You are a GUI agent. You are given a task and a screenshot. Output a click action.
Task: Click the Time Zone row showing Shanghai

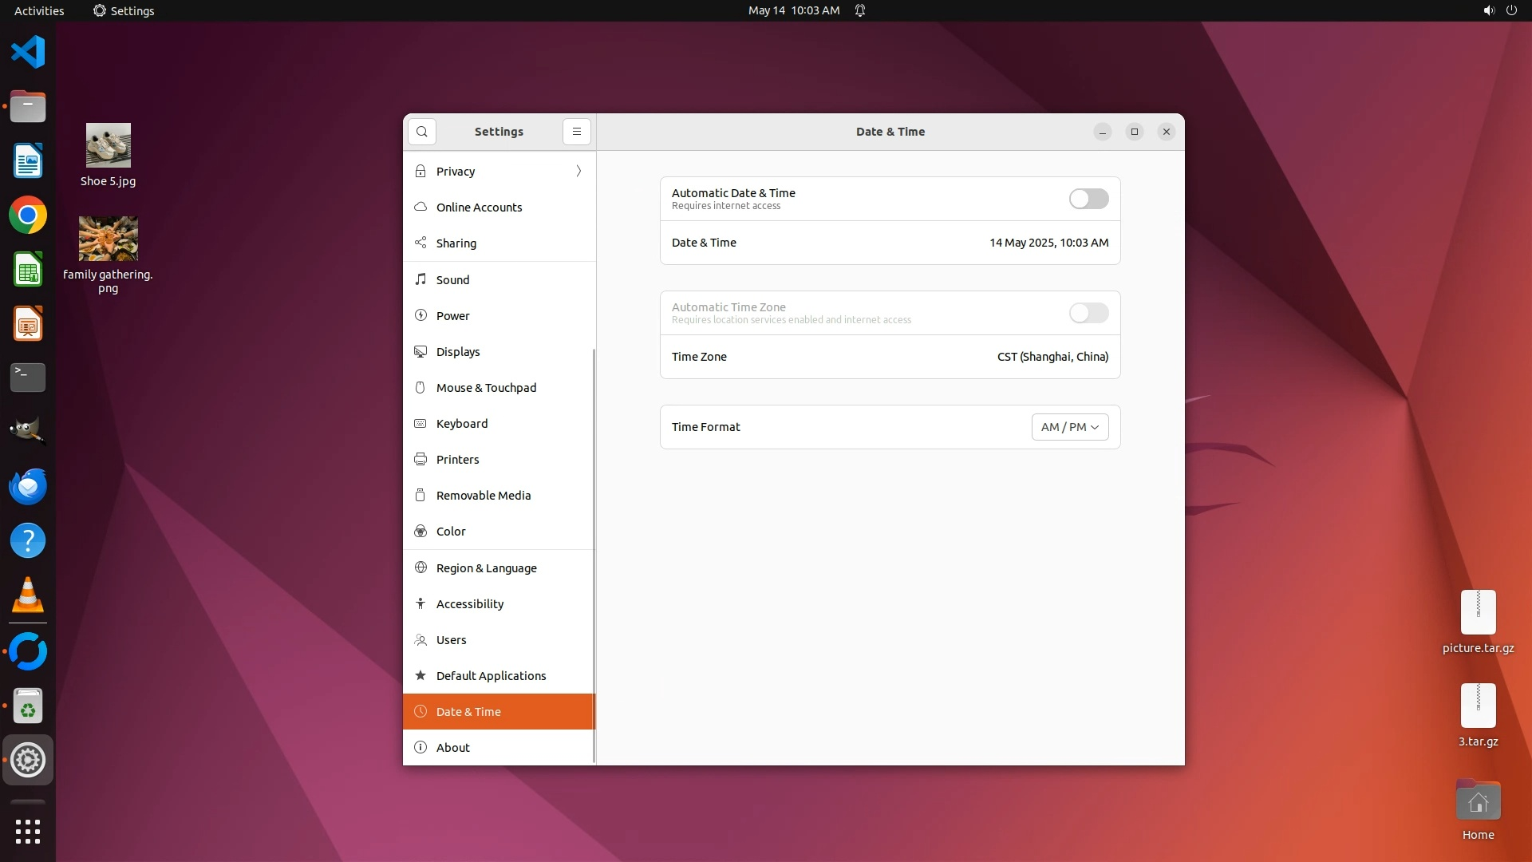[890, 357]
